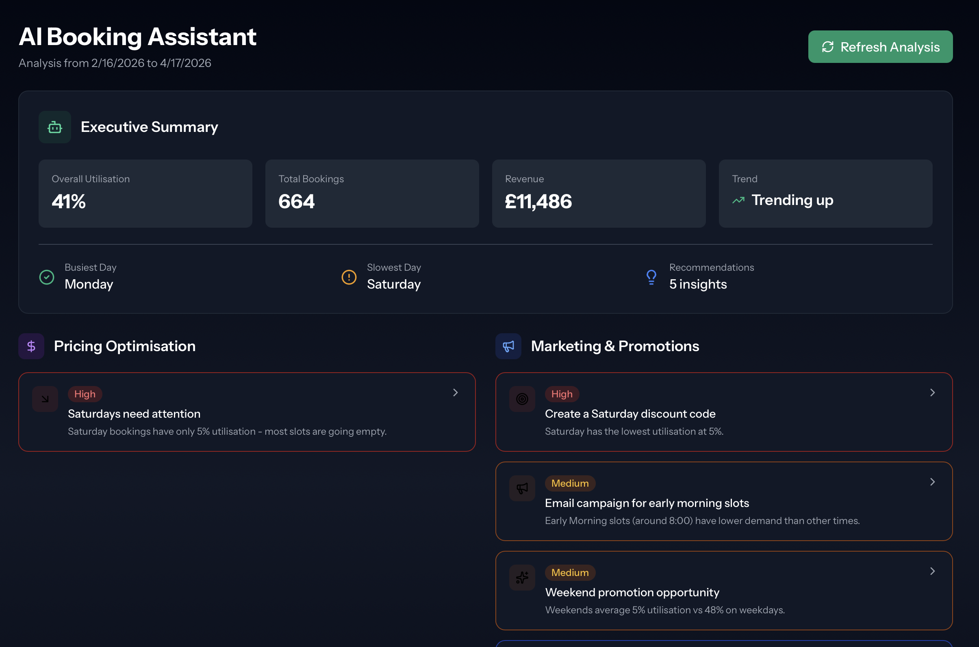Viewport: 979px width, 647px height.
Task: Click the Executive Summary heading
Action: coord(150,127)
